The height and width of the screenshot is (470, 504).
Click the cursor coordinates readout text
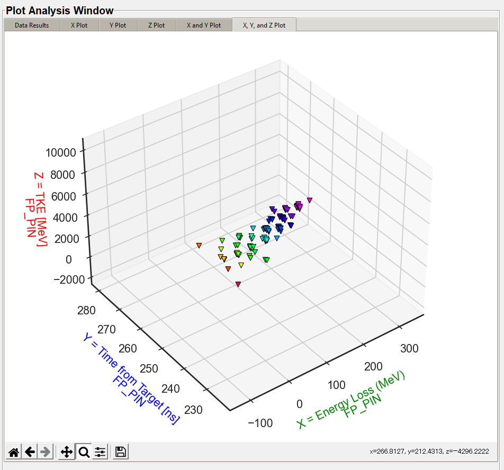tap(429, 451)
